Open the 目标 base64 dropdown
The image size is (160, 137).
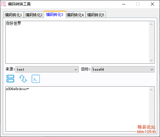pyautogui.click(x=123, y=69)
